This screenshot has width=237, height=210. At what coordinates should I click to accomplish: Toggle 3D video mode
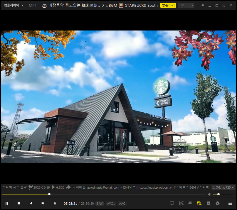pos(190,203)
